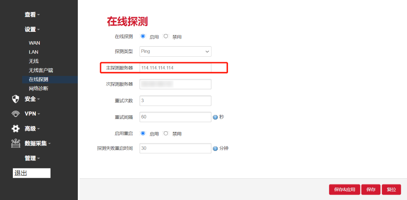Open the 无线客户端 settings page
Viewport: 407px width, 200px height.
40,70
